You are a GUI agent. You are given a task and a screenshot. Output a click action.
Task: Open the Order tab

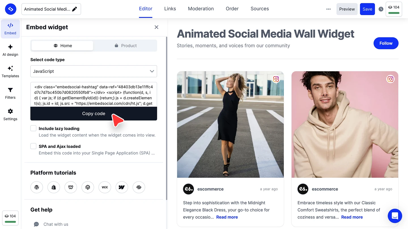232,9
